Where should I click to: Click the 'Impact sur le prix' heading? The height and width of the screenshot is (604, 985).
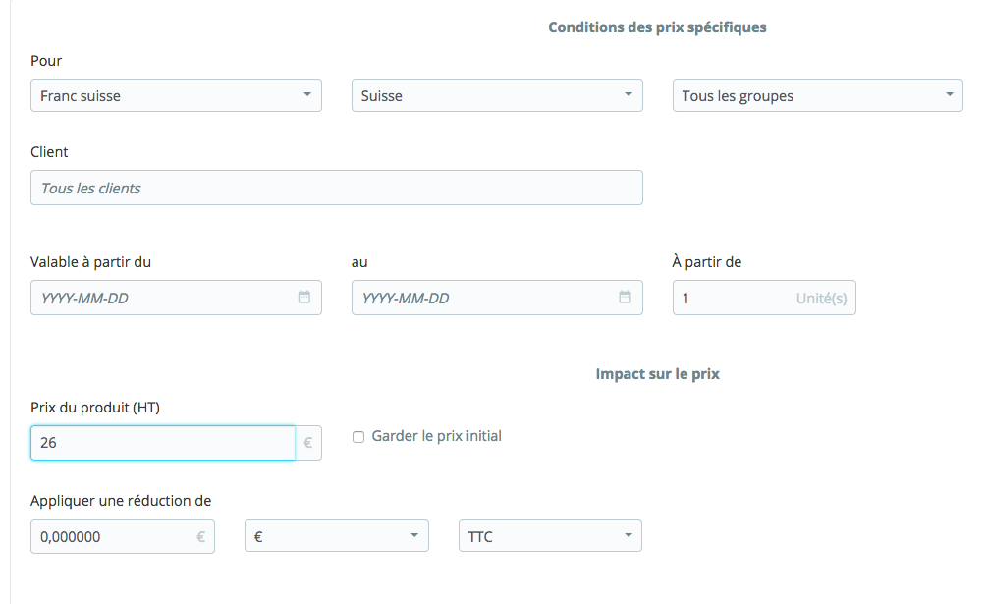[657, 374]
